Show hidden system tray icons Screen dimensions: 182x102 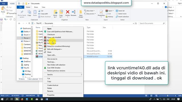154,99
